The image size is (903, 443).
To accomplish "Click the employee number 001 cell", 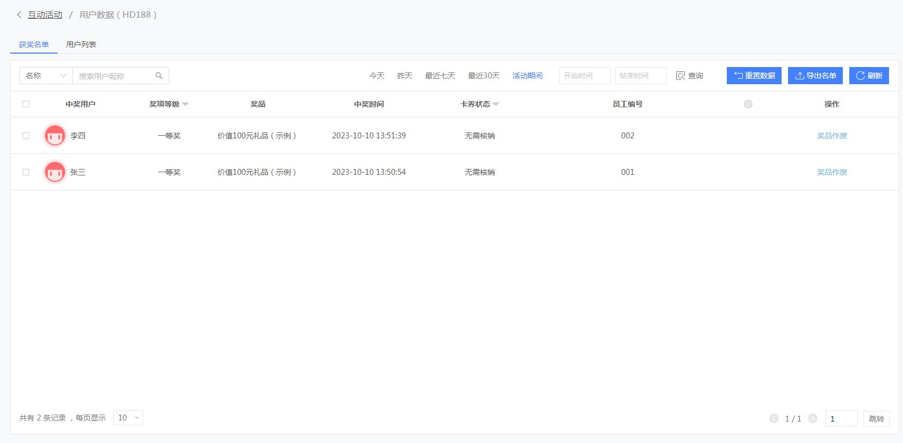I will [627, 172].
